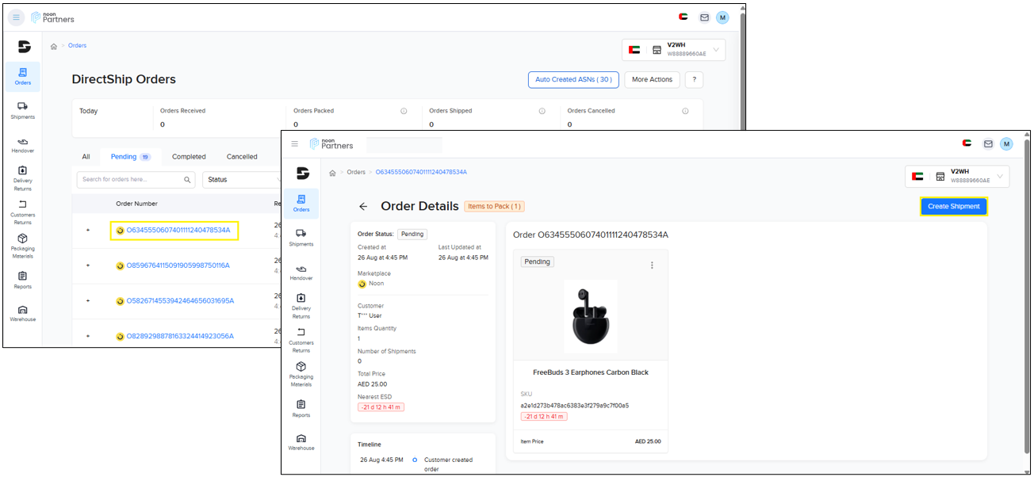Click the order number breadcrumb in the Order Details window

point(421,173)
